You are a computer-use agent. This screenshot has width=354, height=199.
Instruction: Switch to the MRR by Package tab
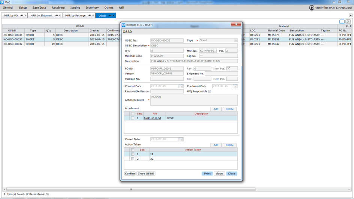(x=75, y=16)
